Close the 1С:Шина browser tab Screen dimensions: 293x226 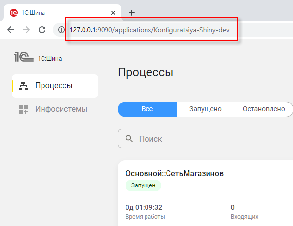coord(113,13)
